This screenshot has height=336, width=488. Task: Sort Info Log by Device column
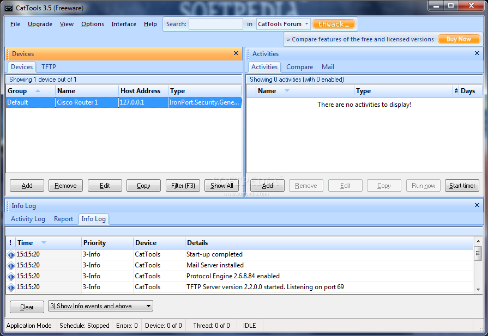coord(159,243)
